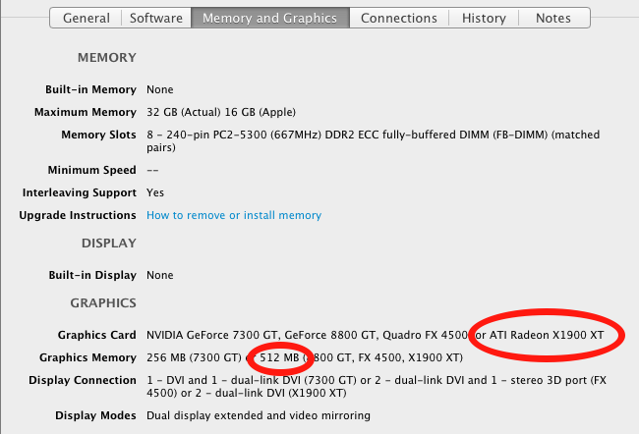Select the Memory and Graphics tab
The image size is (639, 434).
tap(269, 18)
